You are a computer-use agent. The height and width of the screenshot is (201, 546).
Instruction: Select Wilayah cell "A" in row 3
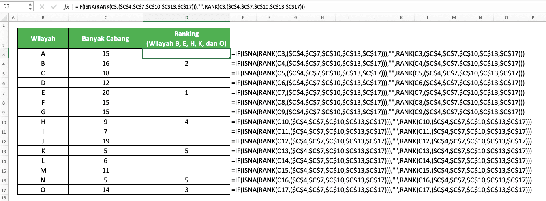click(x=43, y=53)
